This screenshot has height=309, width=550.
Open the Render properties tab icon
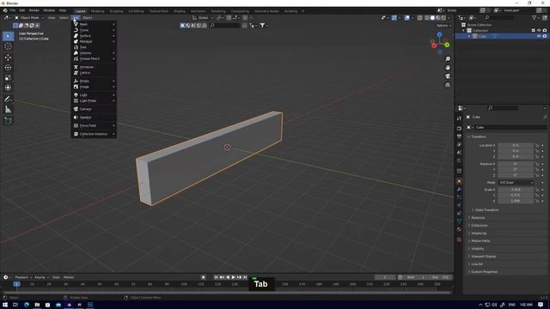pyautogui.click(x=459, y=128)
